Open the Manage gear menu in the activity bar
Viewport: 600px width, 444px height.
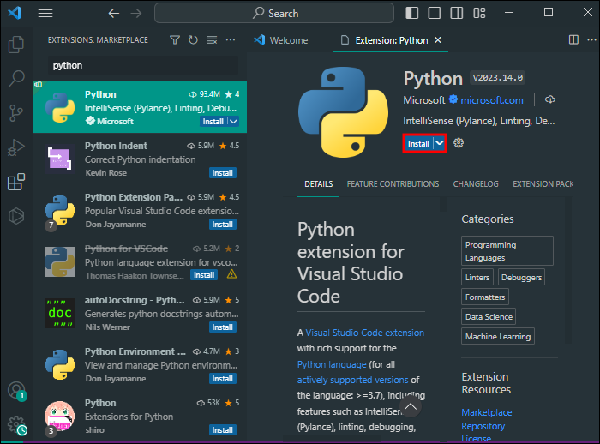[16, 425]
